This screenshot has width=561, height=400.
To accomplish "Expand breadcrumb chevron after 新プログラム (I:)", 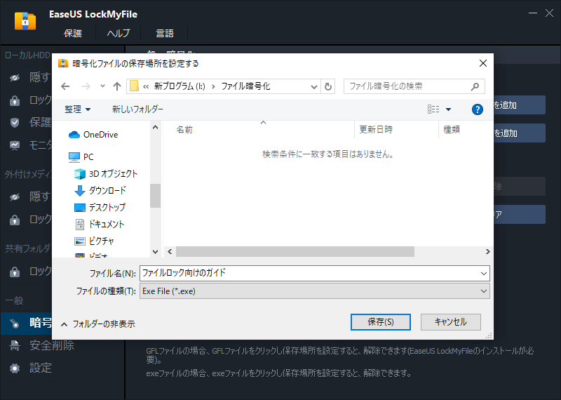I will point(213,86).
